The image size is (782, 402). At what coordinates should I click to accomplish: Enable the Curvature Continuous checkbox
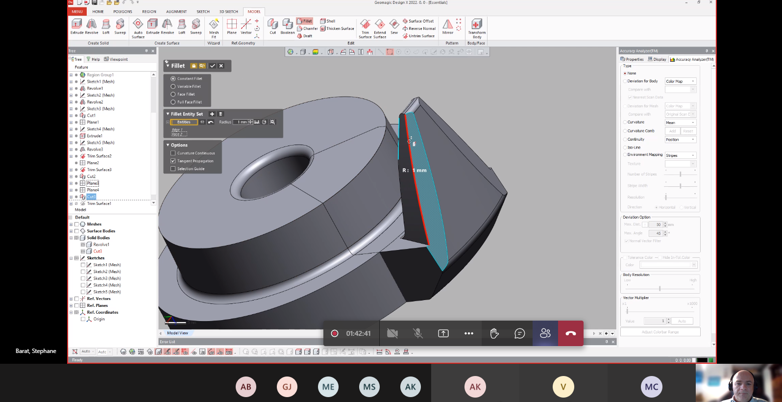click(173, 153)
